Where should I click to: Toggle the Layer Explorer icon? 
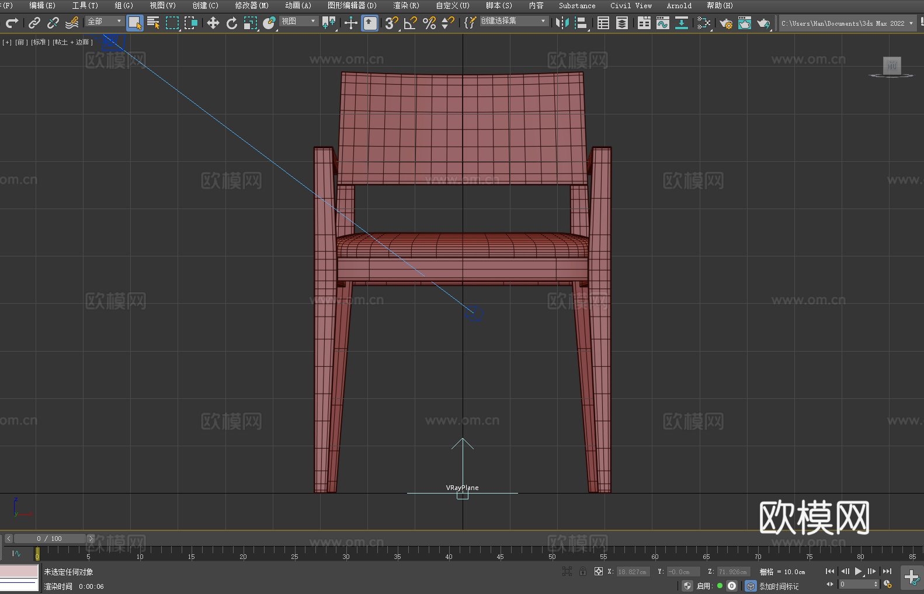click(622, 23)
